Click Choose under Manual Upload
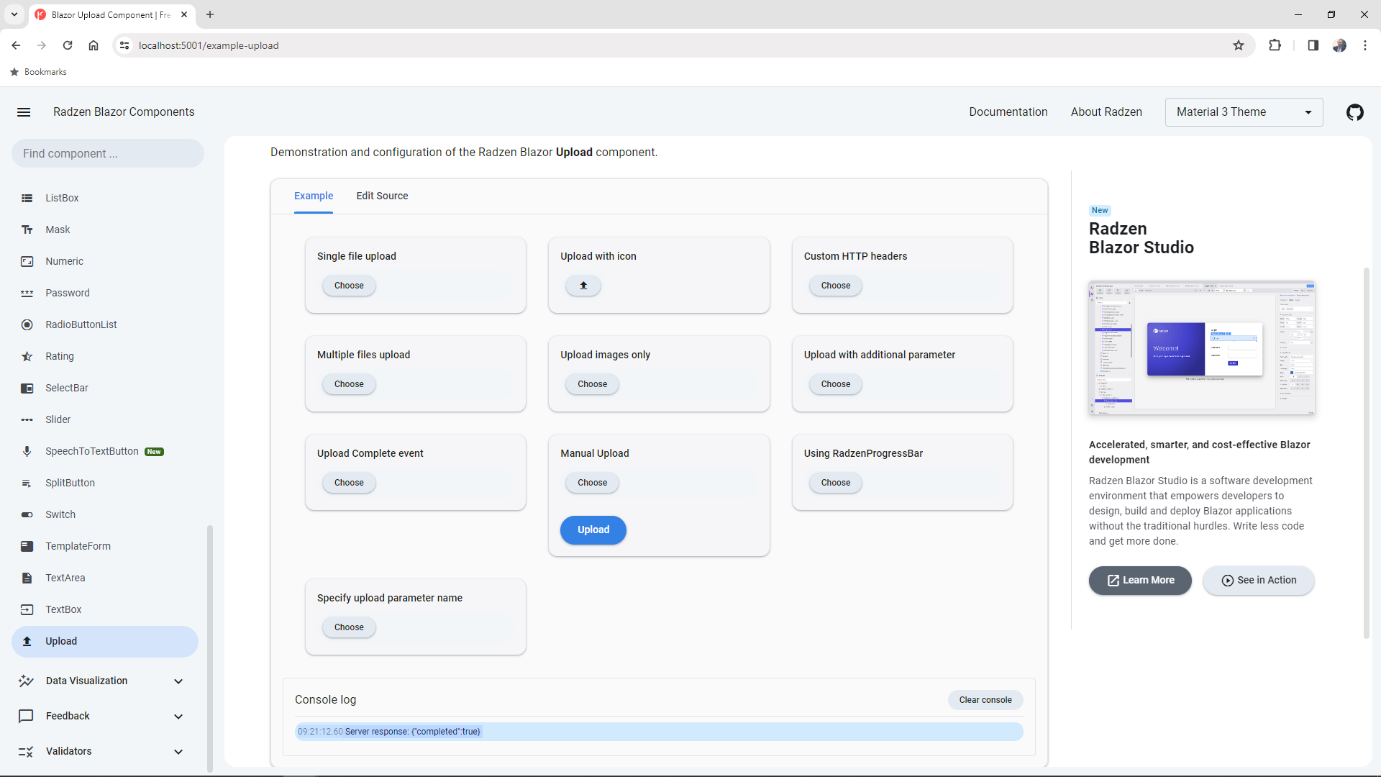Image resolution: width=1381 pixels, height=777 pixels. (592, 483)
